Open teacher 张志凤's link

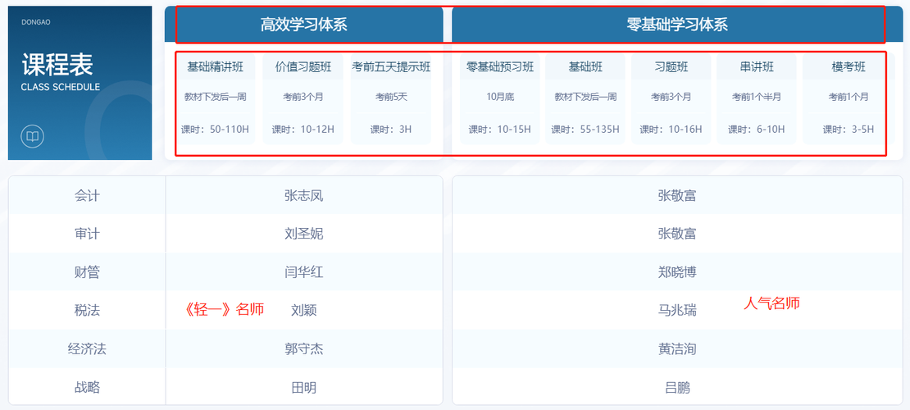point(303,196)
